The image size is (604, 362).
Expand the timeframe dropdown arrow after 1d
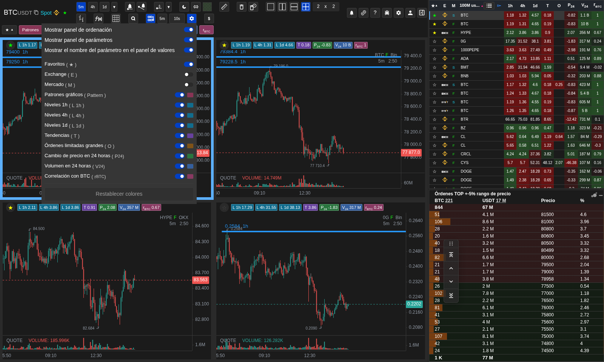[114, 7]
